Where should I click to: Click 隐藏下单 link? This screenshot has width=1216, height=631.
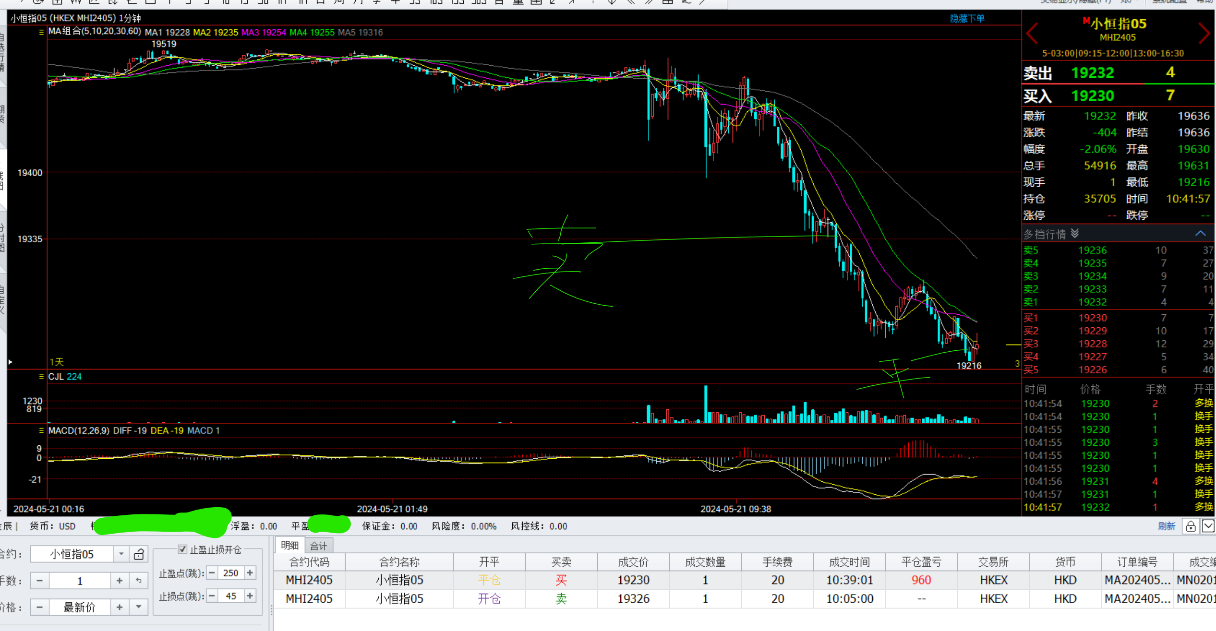(x=967, y=18)
